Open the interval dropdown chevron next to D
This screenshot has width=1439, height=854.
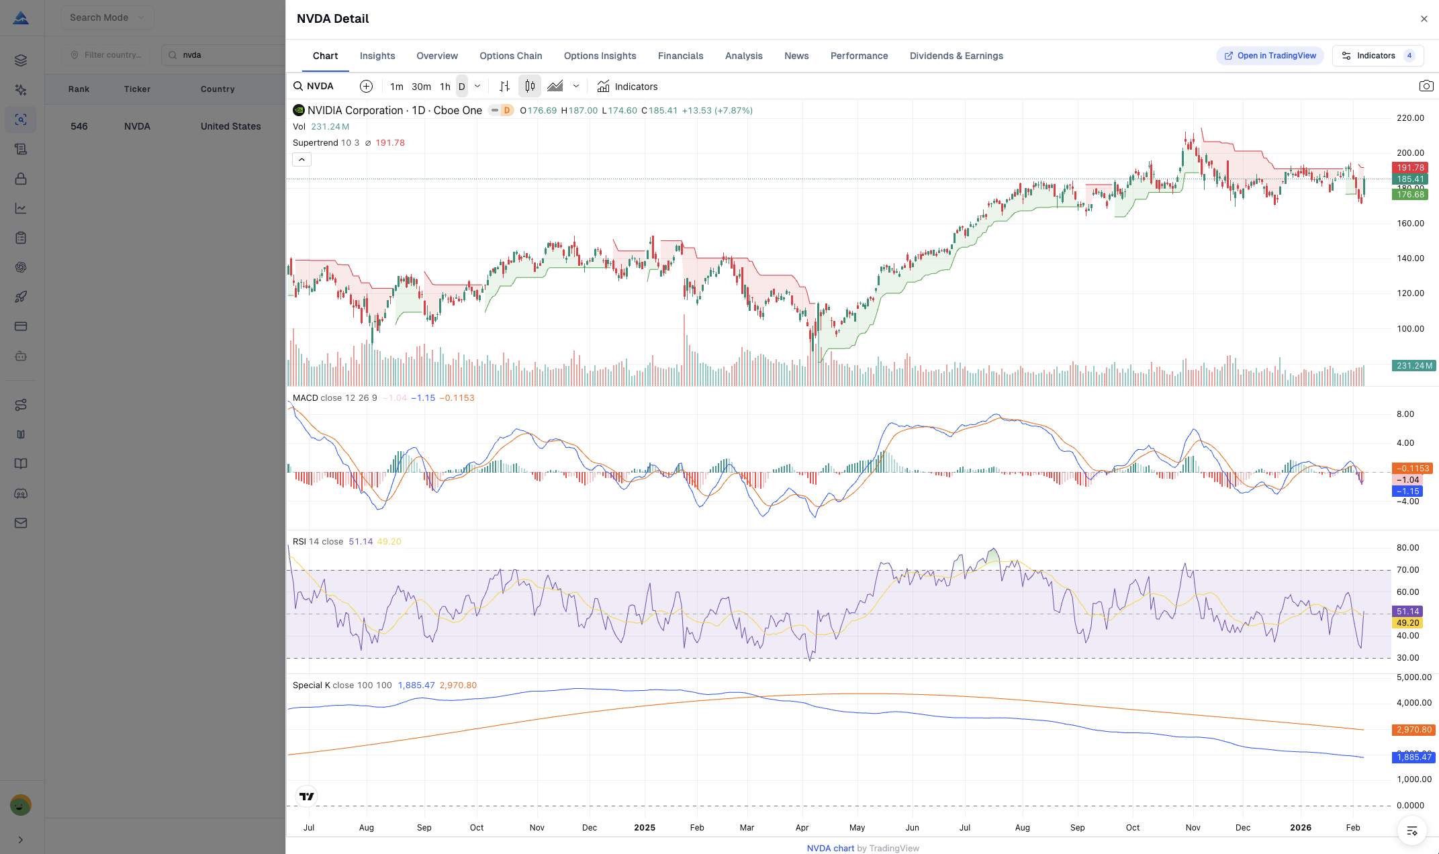[477, 86]
